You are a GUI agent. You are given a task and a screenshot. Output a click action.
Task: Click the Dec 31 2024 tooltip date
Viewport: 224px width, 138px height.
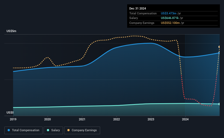138,8
